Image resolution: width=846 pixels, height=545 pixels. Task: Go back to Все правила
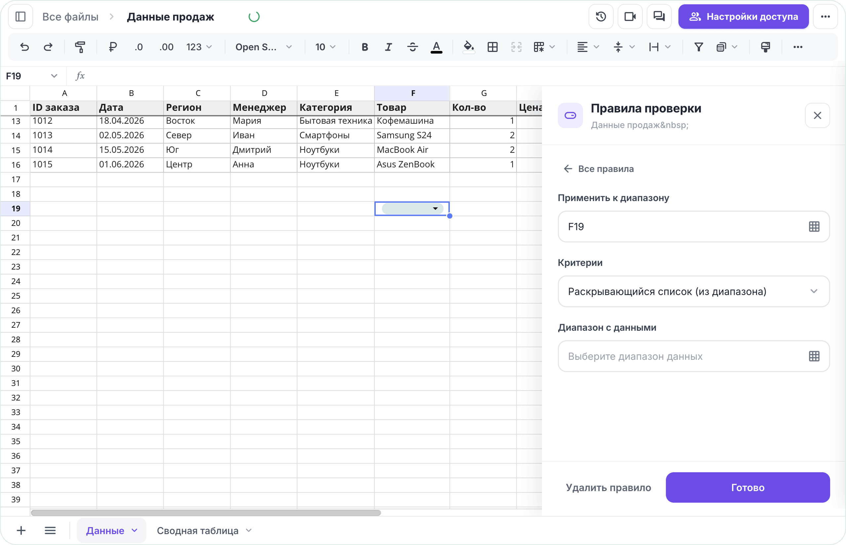(x=598, y=169)
